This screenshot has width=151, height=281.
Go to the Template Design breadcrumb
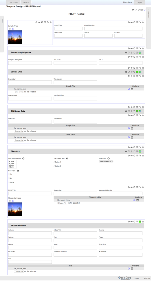(15, 7)
